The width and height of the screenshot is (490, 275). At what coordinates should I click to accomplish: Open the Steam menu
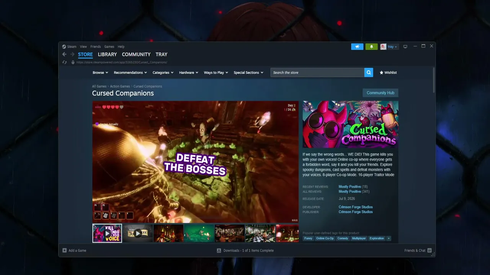[72, 47]
